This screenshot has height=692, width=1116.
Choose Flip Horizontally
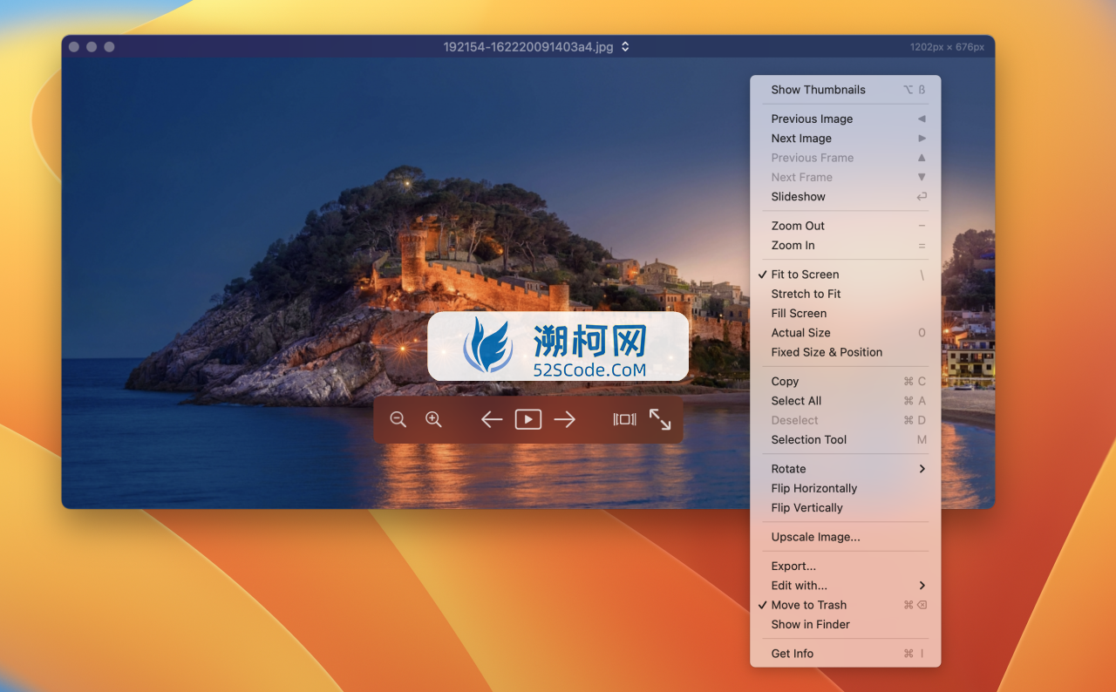point(846,488)
